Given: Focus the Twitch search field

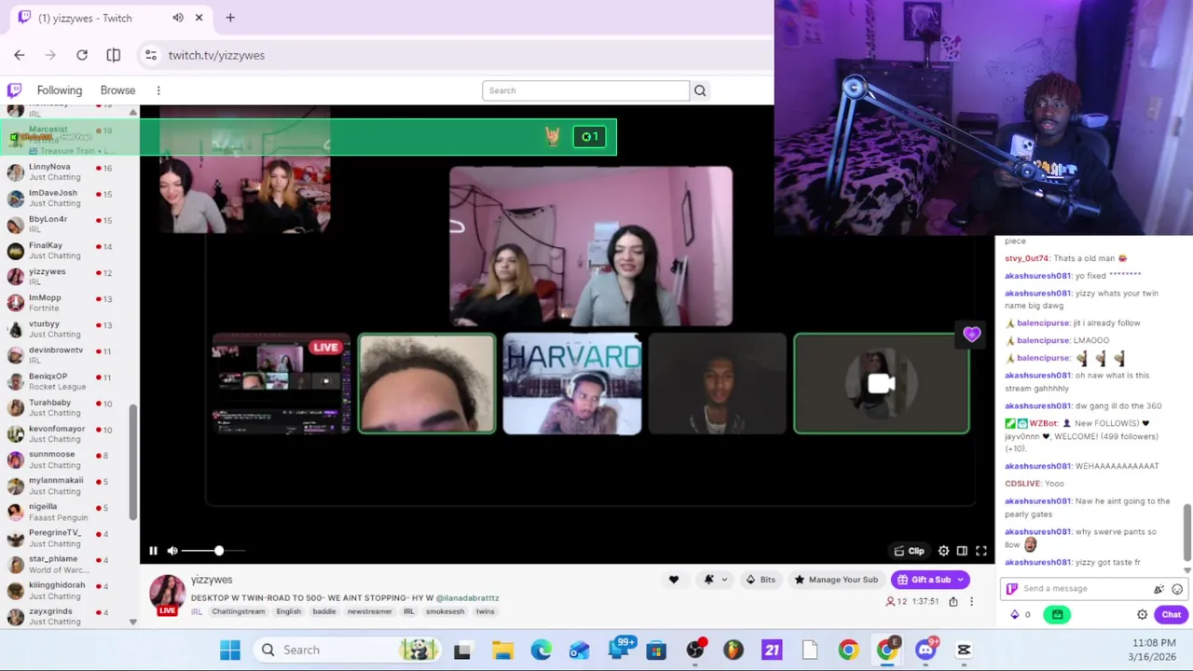Looking at the screenshot, I should (585, 90).
